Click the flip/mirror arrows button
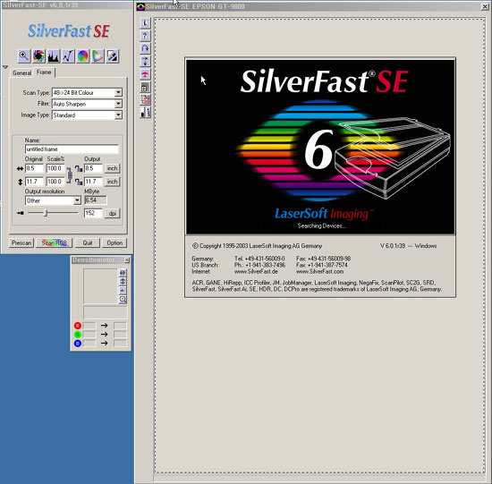This screenshot has width=492, height=484. coord(145,62)
